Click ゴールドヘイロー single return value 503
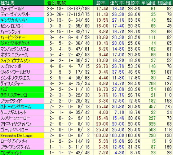 click(152, 130)
